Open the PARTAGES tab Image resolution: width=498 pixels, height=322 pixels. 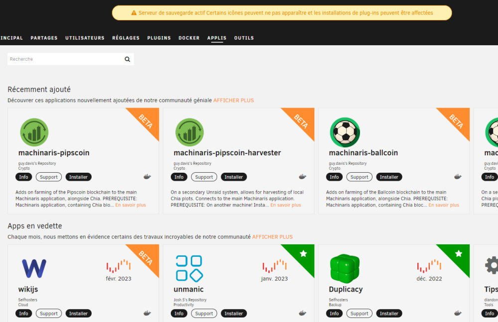44,38
